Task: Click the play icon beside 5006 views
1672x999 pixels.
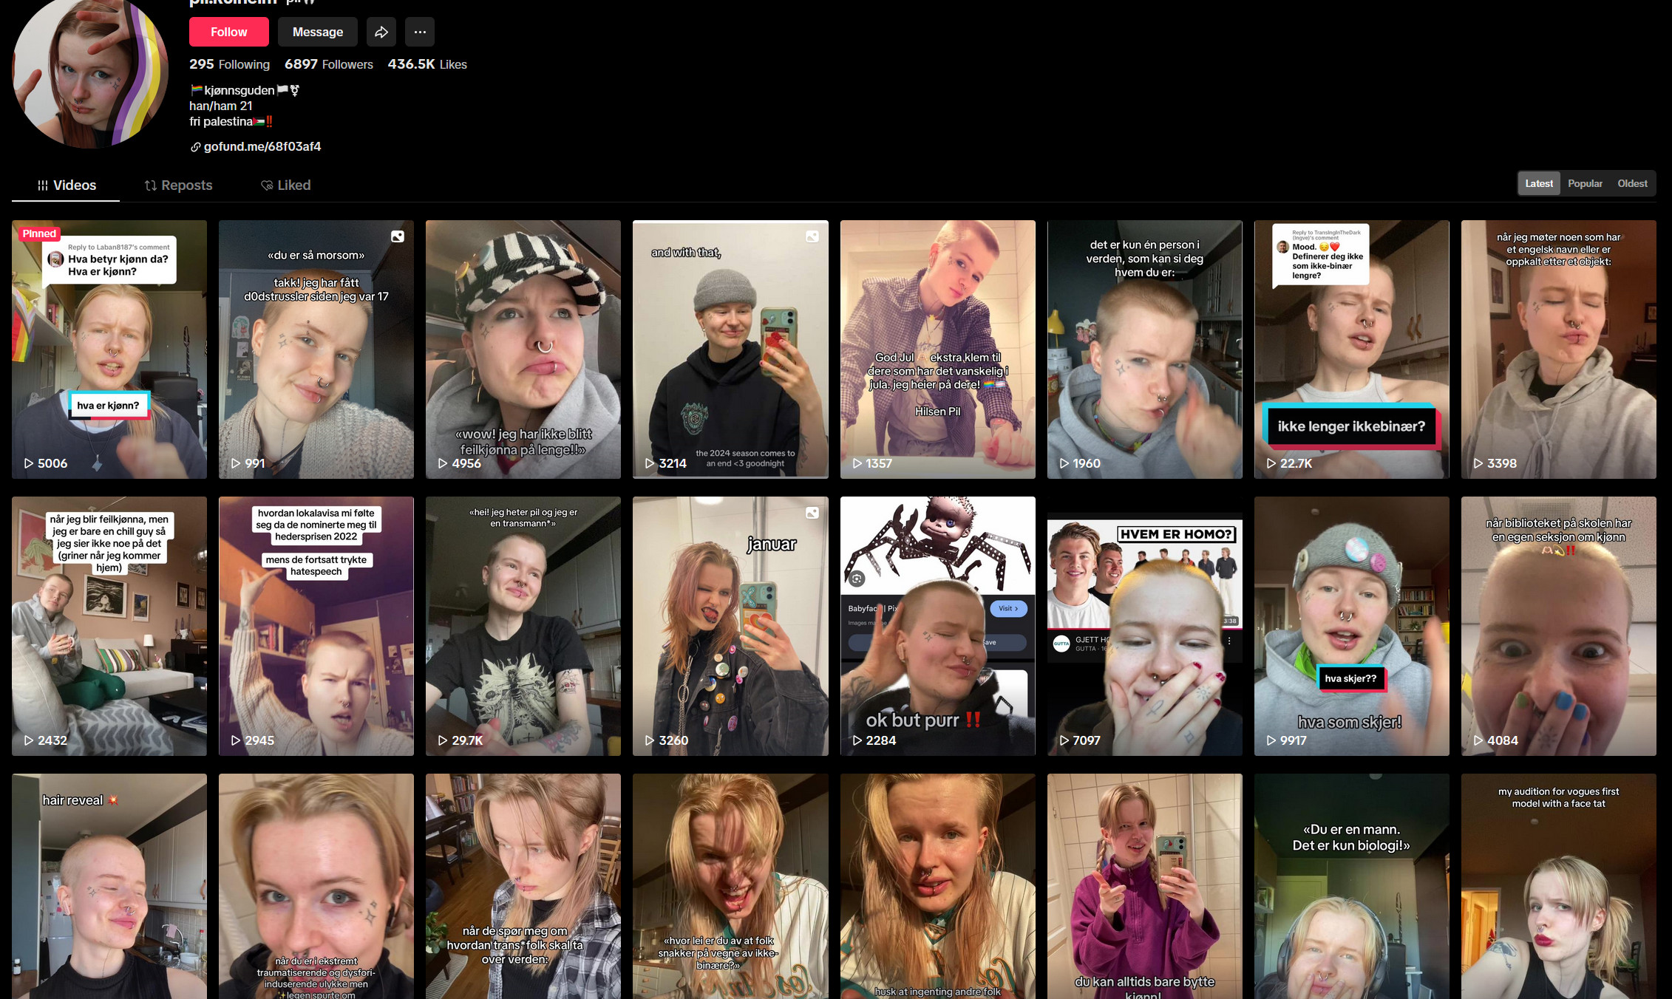Action: pyautogui.click(x=29, y=463)
